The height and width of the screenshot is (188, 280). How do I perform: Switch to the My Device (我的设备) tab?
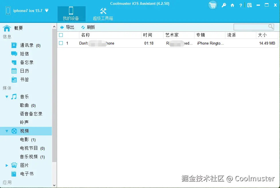(x=71, y=13)
